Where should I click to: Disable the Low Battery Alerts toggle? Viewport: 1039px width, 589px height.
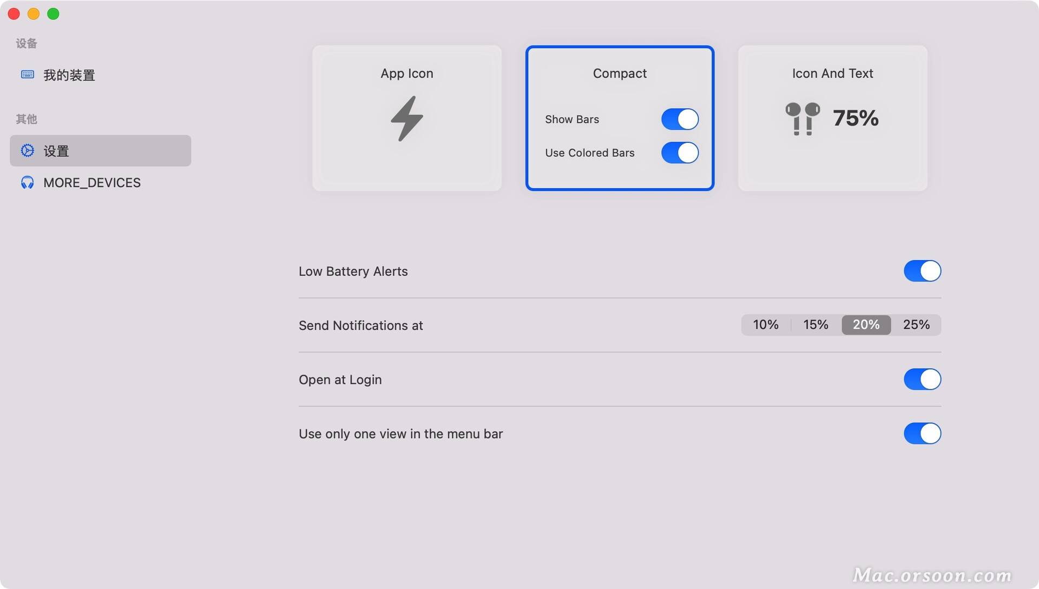922,271
